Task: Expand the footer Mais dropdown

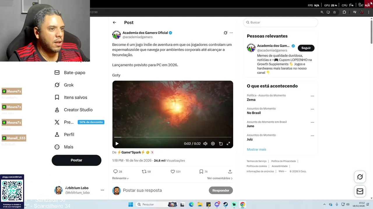Action: (x=282, y=171)
